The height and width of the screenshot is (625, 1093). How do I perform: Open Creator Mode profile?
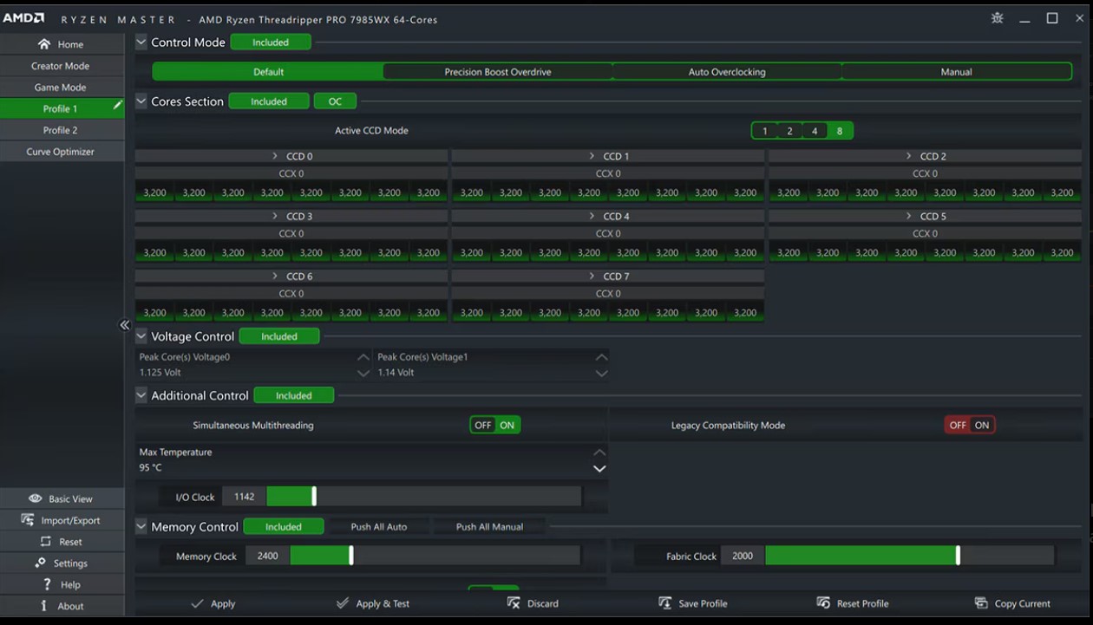61,66
